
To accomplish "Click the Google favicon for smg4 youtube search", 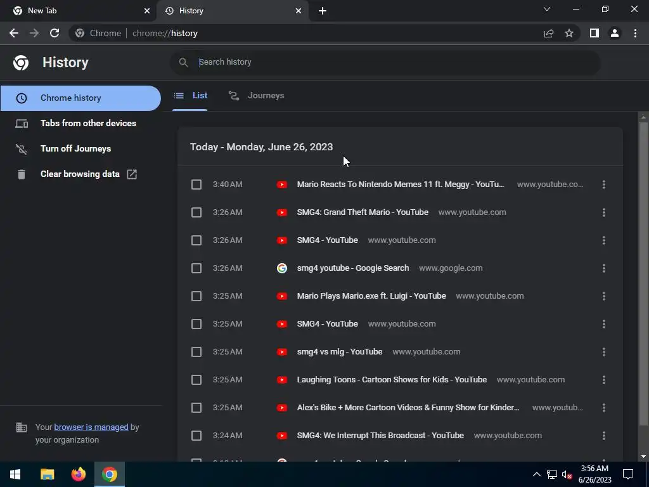I will 282,268.
